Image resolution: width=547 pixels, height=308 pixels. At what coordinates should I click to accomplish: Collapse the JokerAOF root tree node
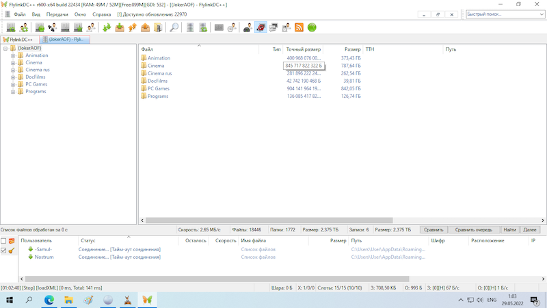tap(5, 48)
